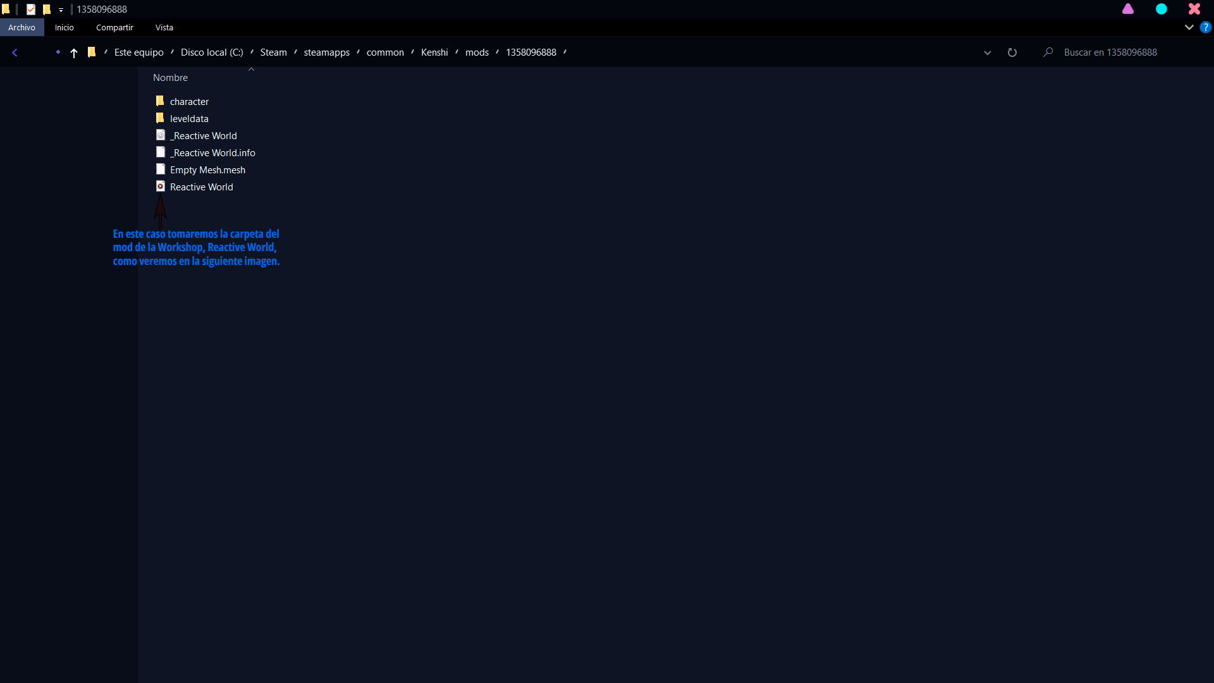Open the Archivo menu
The height and width of the screenshot is (683, 1214).
click(x=21, y=27)
